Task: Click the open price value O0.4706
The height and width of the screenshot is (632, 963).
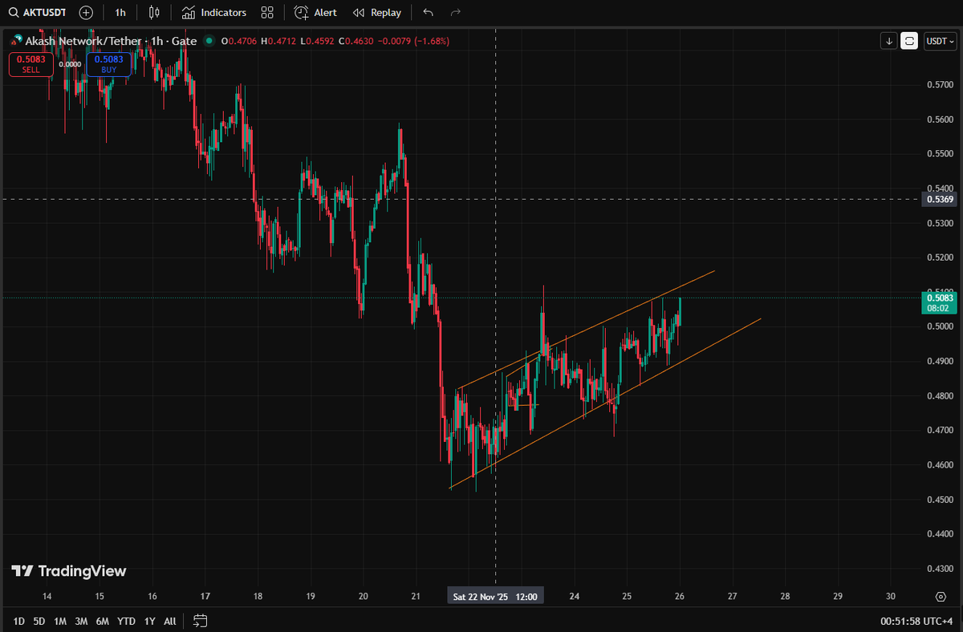Action: tap(238, 41)
